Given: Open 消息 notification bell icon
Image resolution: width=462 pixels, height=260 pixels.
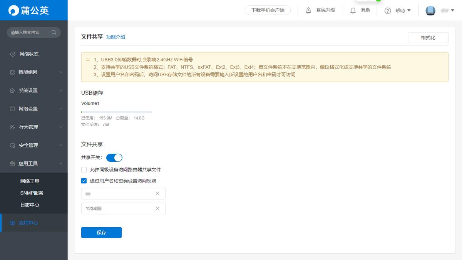Looking at the screenshot, I should 353,10.
